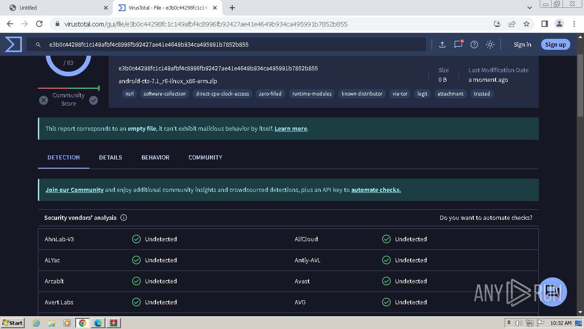Click the automate checks link
Viewport: 584px width, 329px height.
pyautogui.click(x=376, y=190)
